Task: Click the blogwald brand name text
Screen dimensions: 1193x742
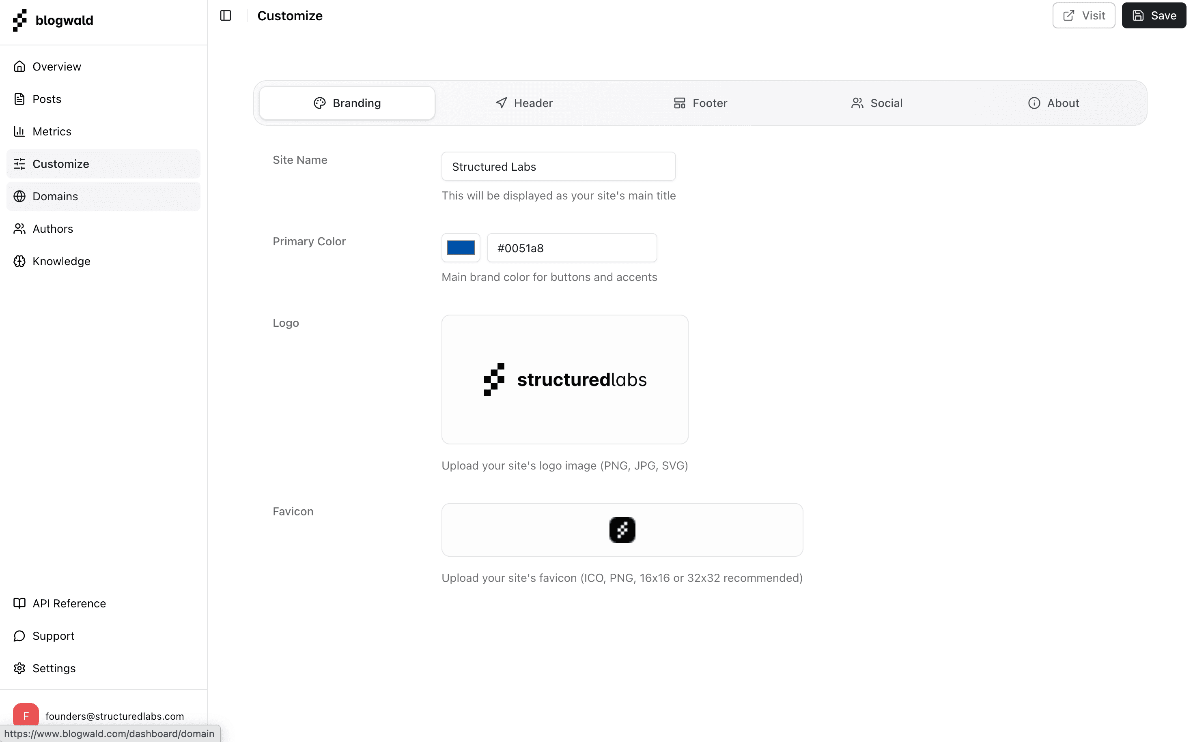Action: coord(65,21)
